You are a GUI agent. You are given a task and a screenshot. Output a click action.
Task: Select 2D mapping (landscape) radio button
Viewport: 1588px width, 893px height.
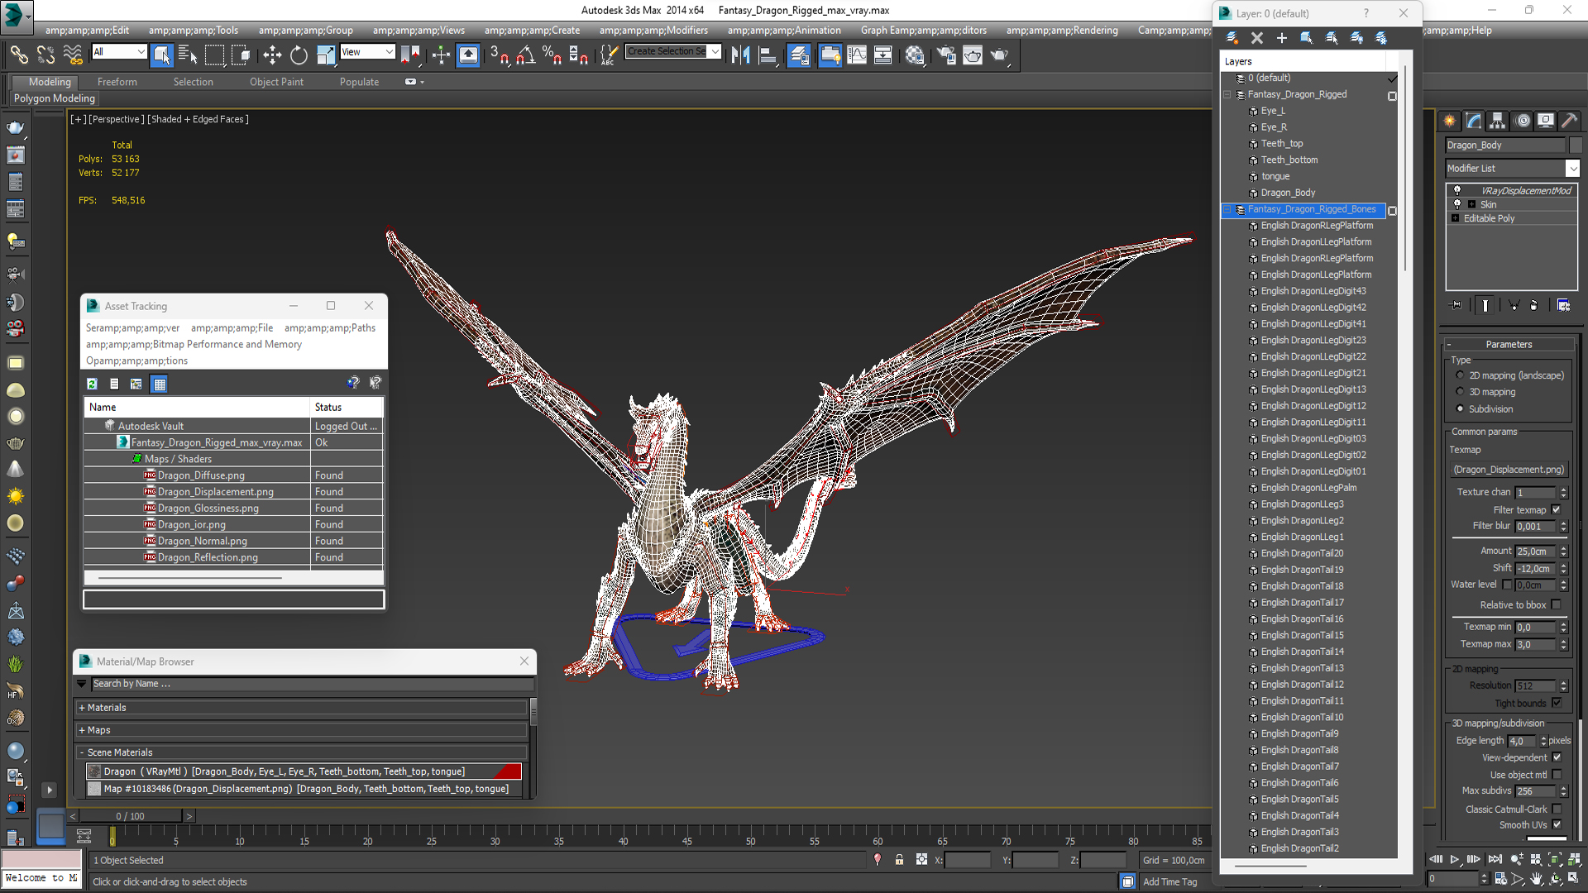click(x=1460, y=375)
